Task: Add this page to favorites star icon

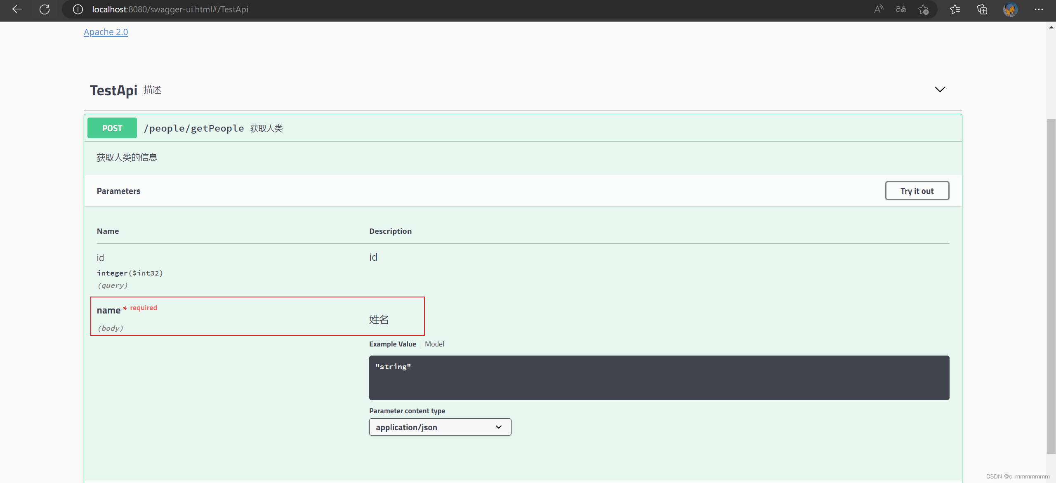Action: tap(923, 9)
